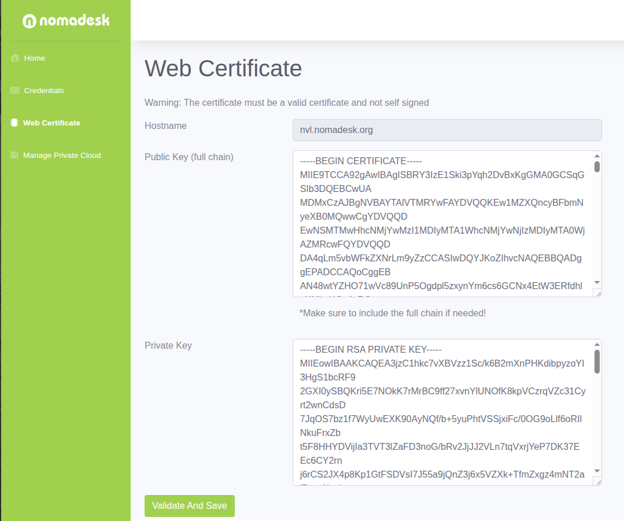
Task: Open the Home menu item
Action: 35,58
